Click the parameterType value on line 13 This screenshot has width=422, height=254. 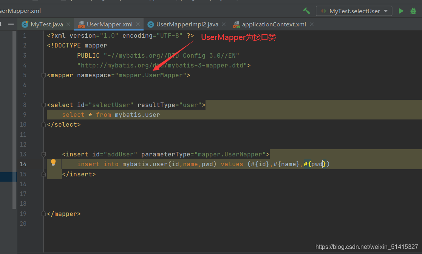(x=230, y=155)
